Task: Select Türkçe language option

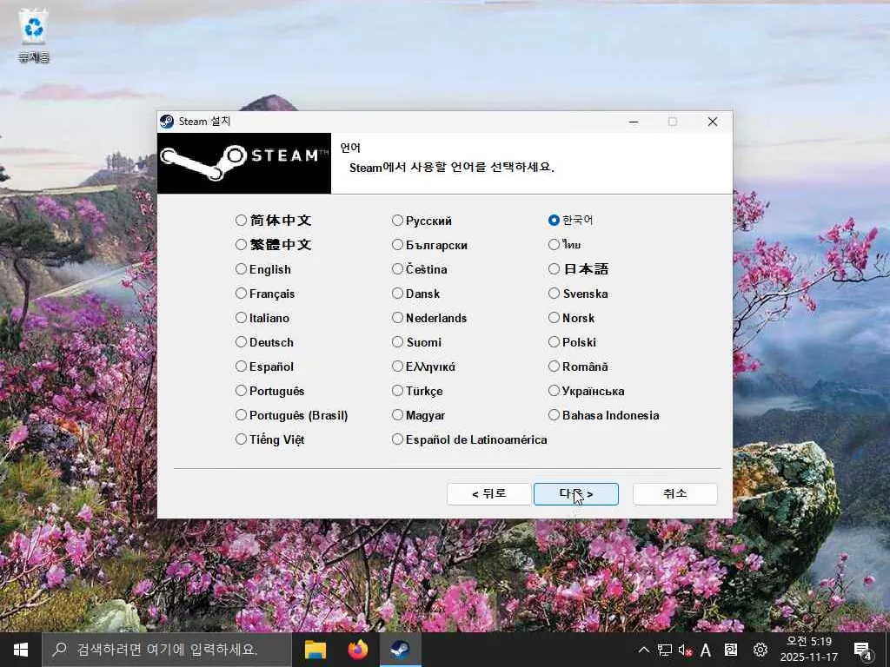Action: 418,392
